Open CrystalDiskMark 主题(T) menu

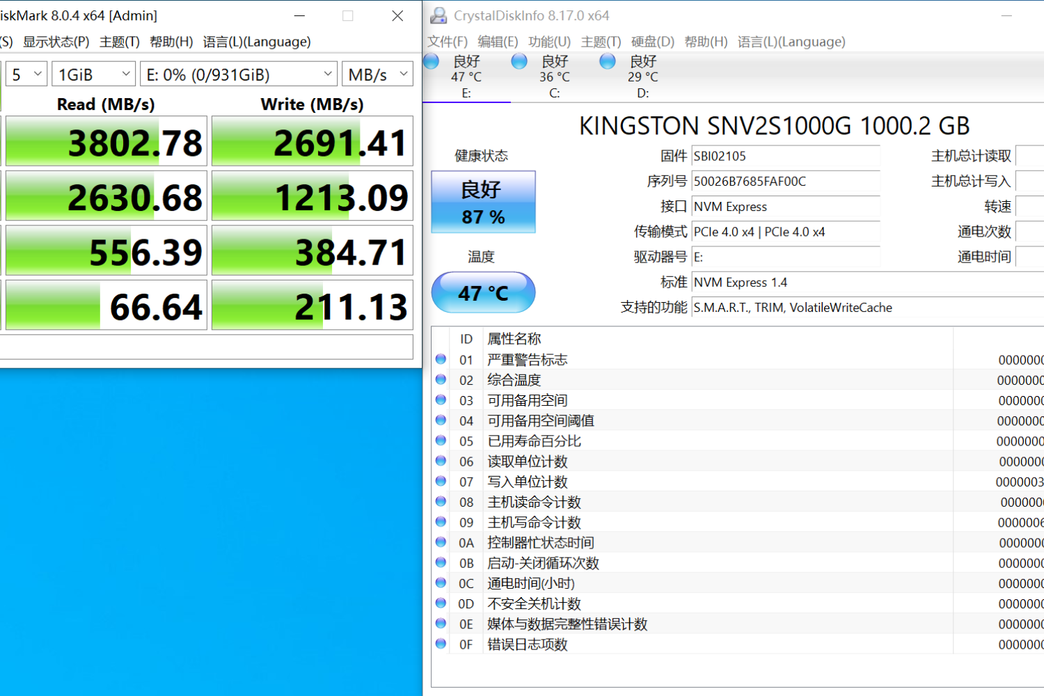coord(120,42)
